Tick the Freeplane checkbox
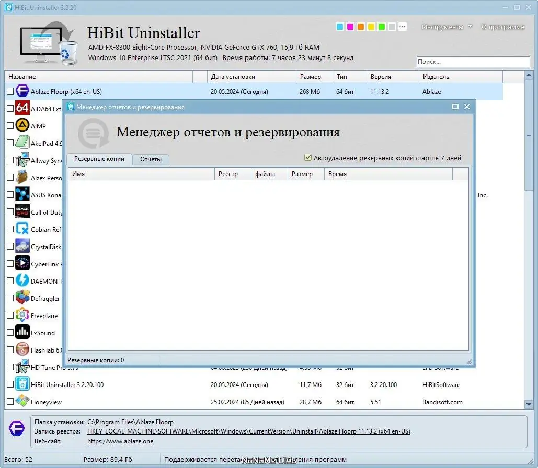This screenshot has width=538, height=468. pyautogui.click(x=10, y=315)
